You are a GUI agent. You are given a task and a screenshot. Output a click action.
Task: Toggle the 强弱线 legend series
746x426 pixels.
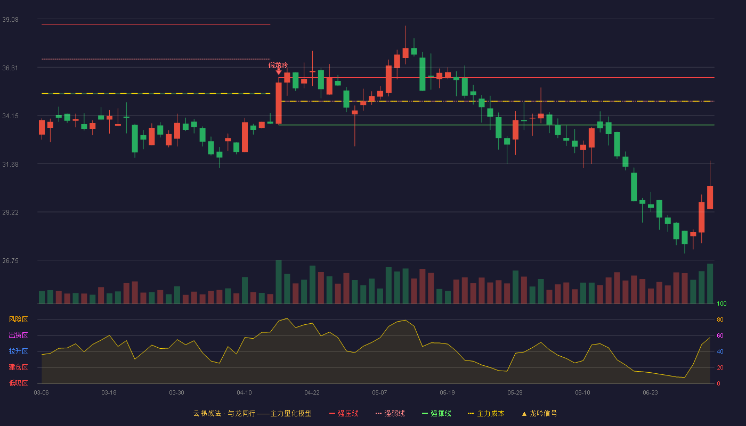390,413
